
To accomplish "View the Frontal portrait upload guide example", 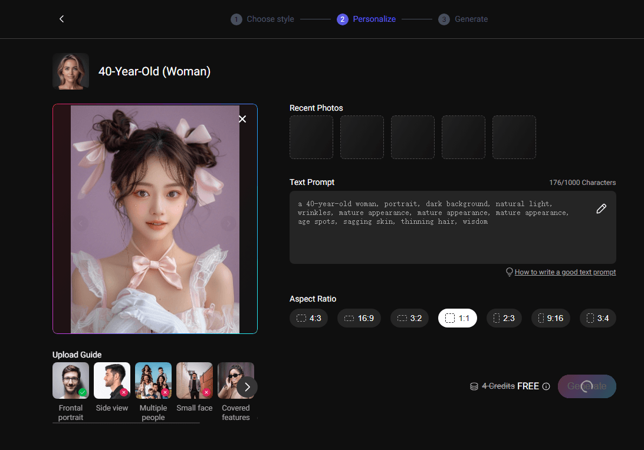I will pos(70,380).
